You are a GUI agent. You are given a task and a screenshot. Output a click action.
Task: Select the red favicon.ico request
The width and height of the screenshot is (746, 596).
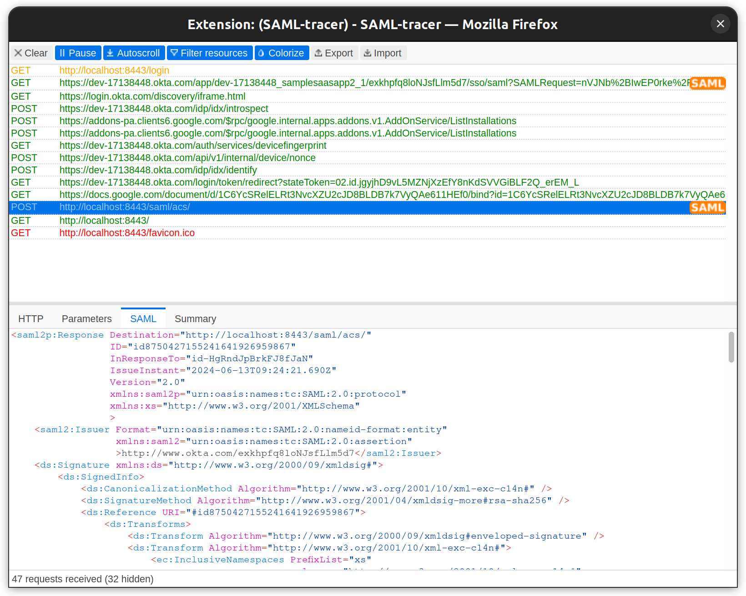[x=368, y=233]
